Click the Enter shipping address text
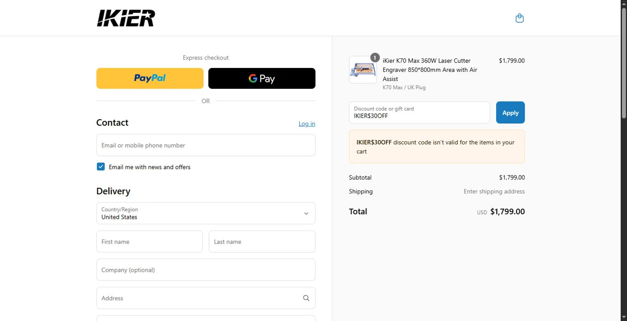The width and height of the screenshot is (627, 321). point(494,192)
